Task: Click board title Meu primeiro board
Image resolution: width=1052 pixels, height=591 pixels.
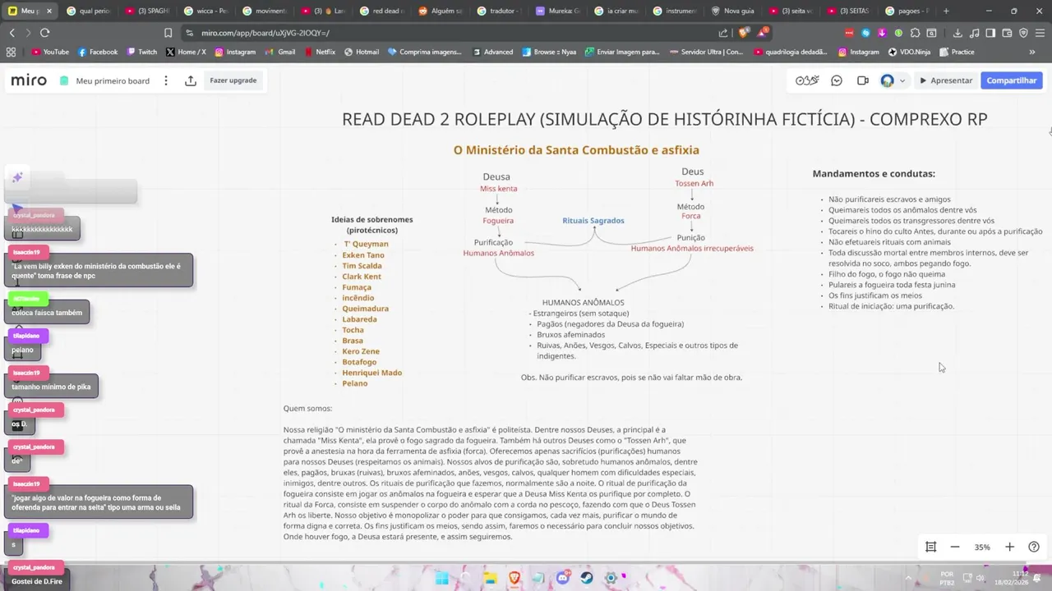Action: (x=113, y=81)
